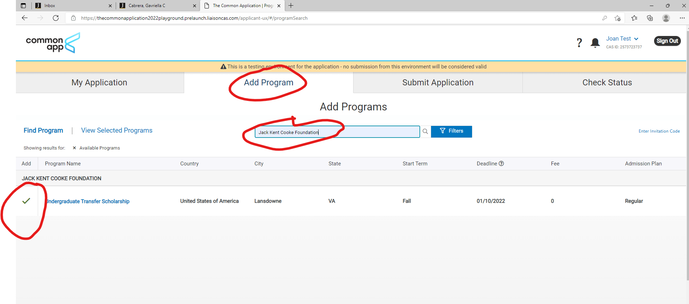Click the Start Term column header
Viewport: 689px width, 304px height.
click(415, 164)
